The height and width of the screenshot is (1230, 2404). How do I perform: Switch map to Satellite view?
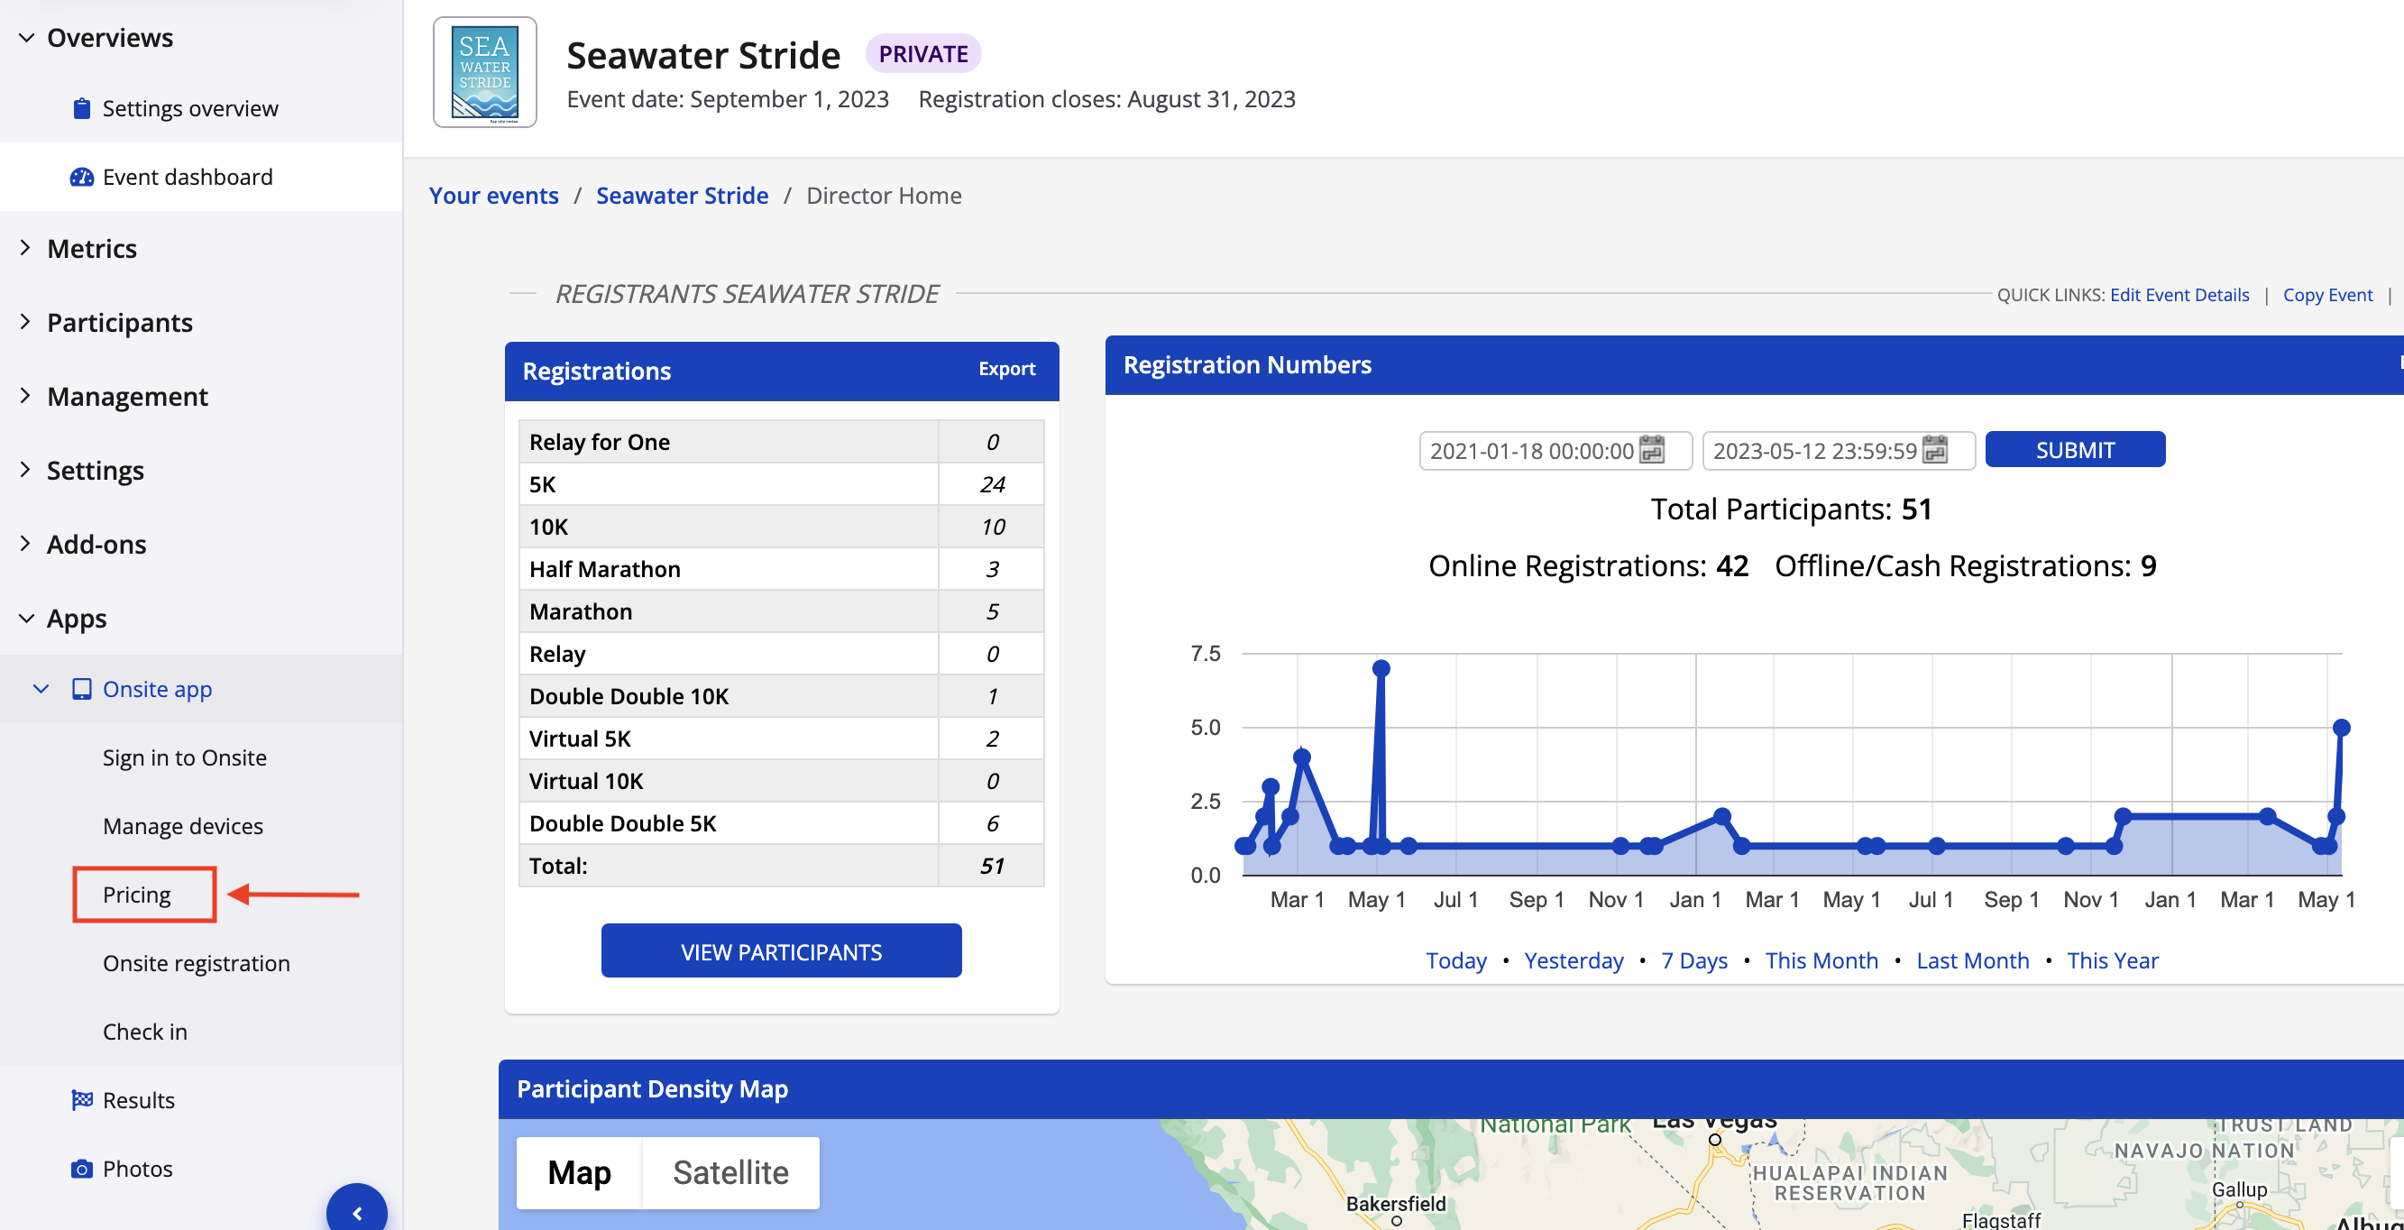(730, 1172)
